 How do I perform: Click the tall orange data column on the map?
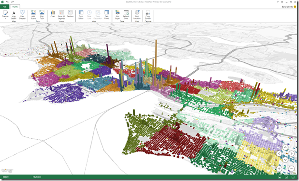(156, 63)
